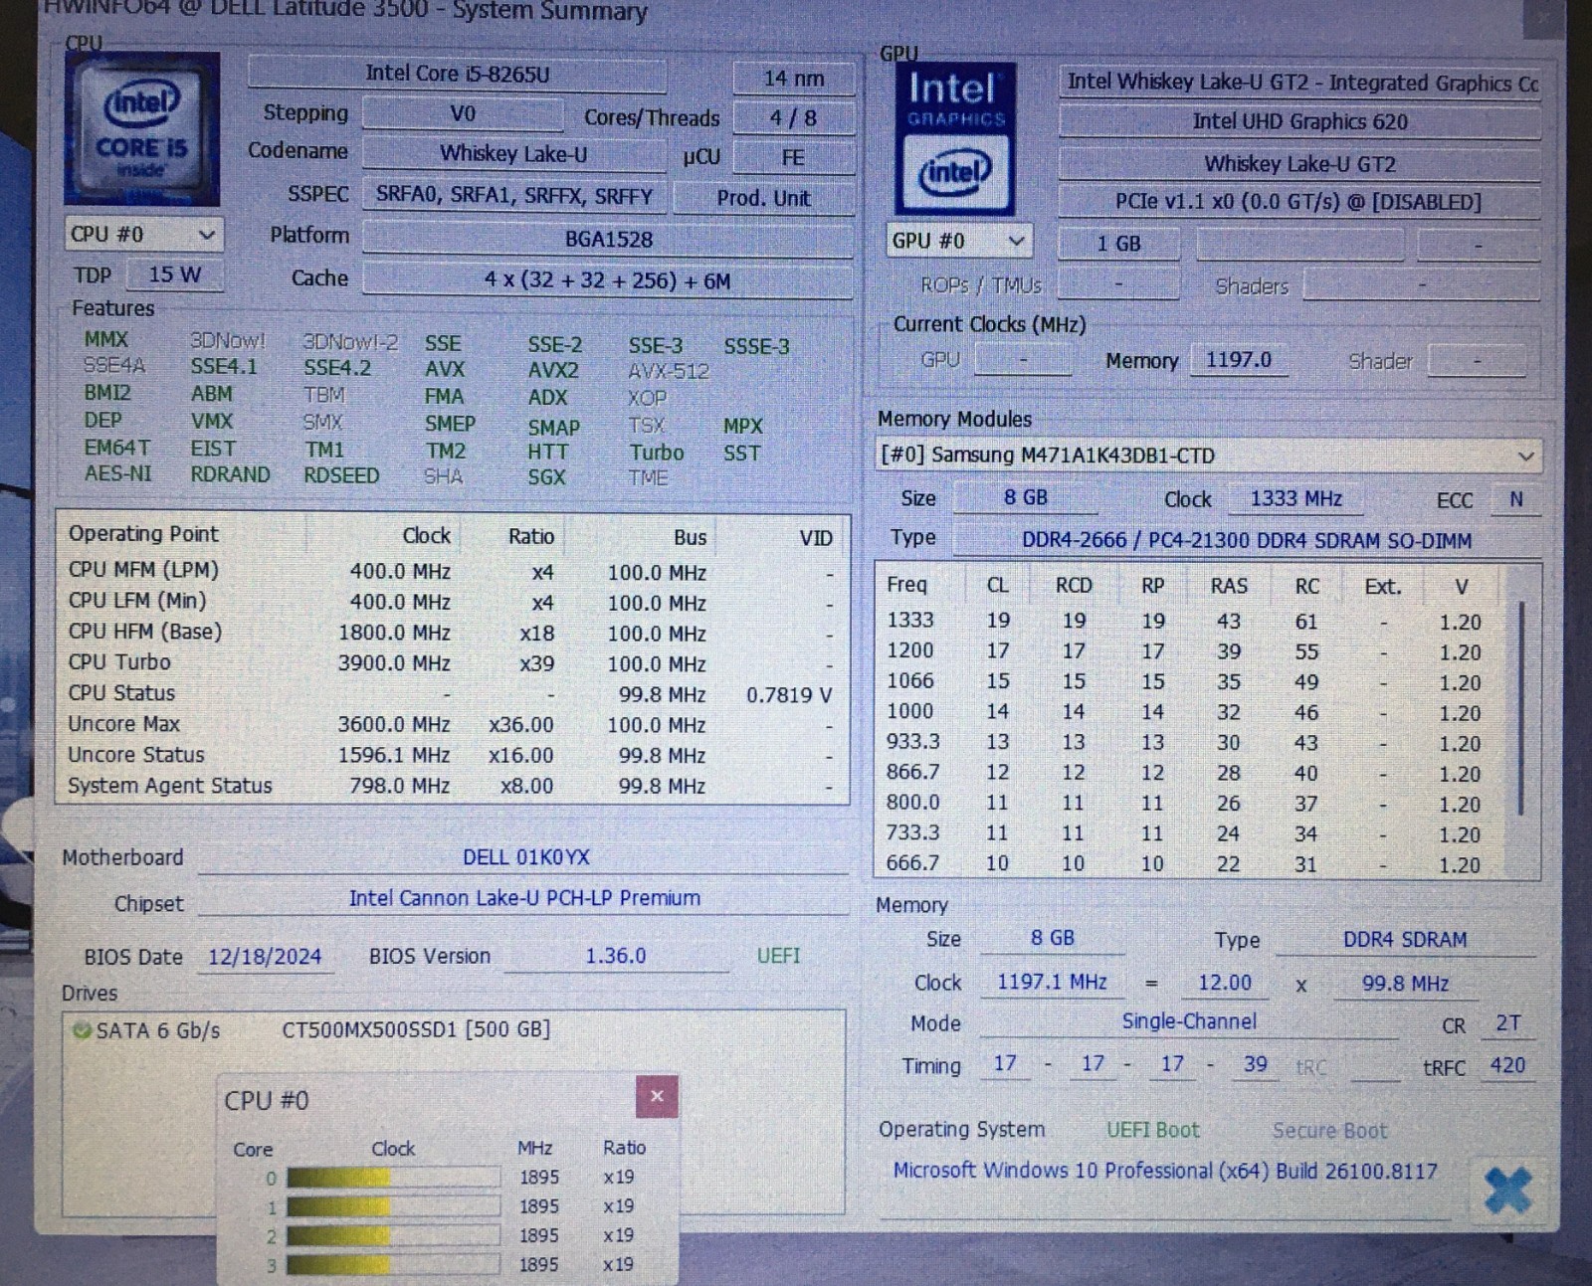Click the Single-Channel mode field
Viewport: 1592px width, 1286px height.
[x=1189, y=1021]
